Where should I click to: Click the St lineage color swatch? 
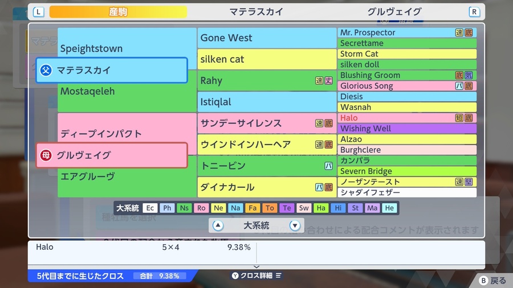point(355,208)
